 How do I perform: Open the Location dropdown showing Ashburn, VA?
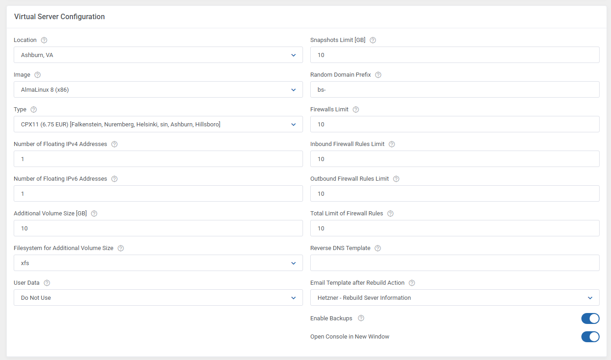158,55
